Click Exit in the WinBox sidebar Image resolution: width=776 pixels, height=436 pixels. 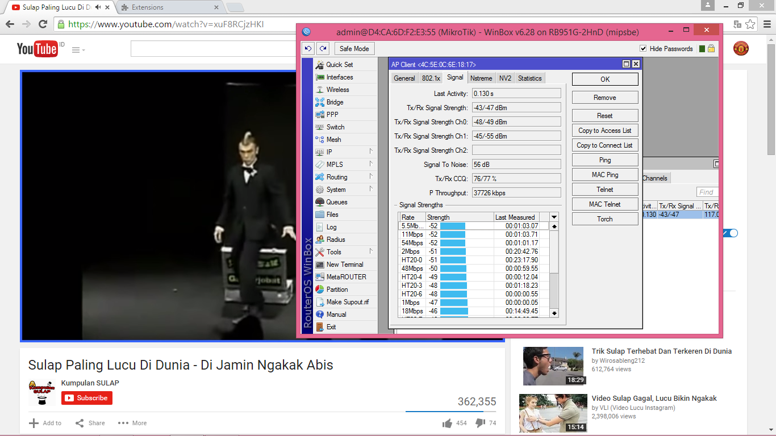coord(331,327)
